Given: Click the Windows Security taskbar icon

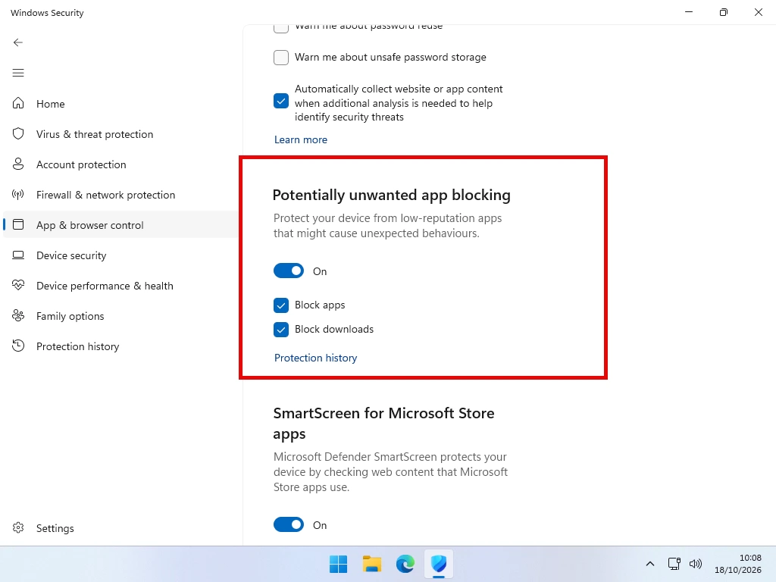Looking at the screenshot, I should (x=439, y=564).
